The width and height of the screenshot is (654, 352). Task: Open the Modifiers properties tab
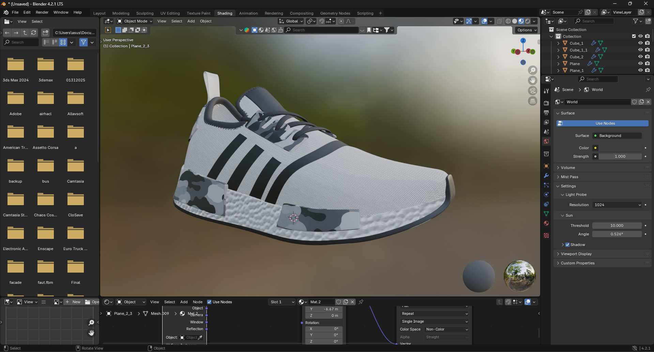546,175
